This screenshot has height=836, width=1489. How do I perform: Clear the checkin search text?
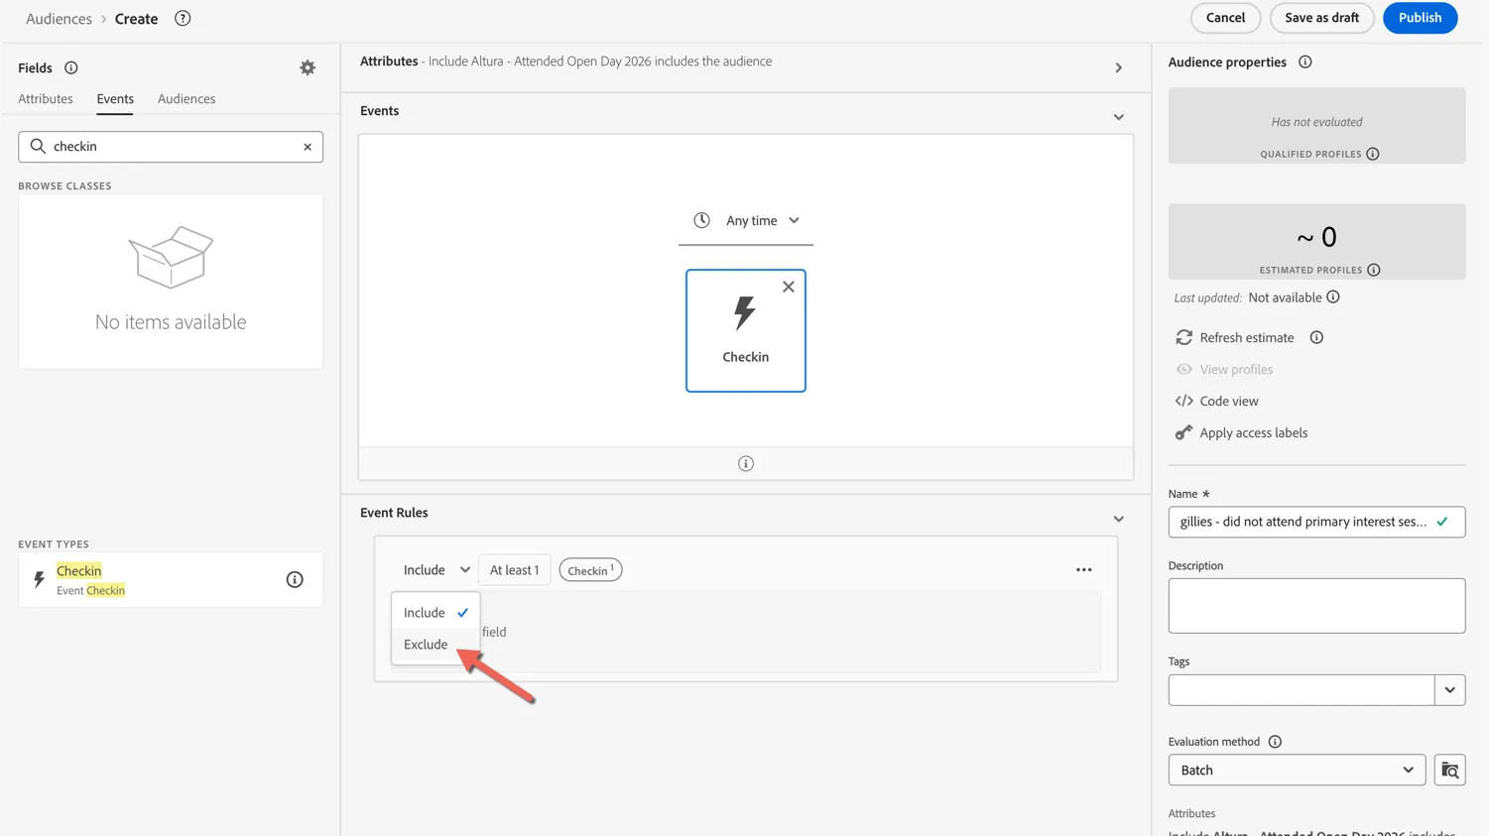coord(308,147)
